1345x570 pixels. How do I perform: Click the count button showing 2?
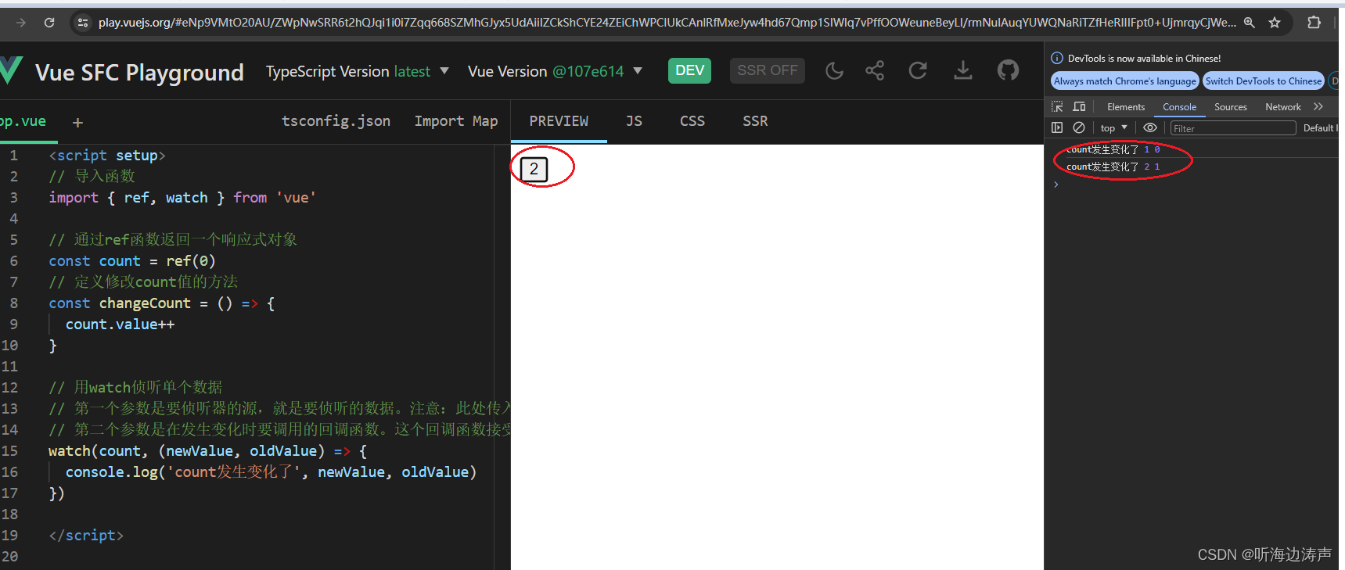[534, 169]
